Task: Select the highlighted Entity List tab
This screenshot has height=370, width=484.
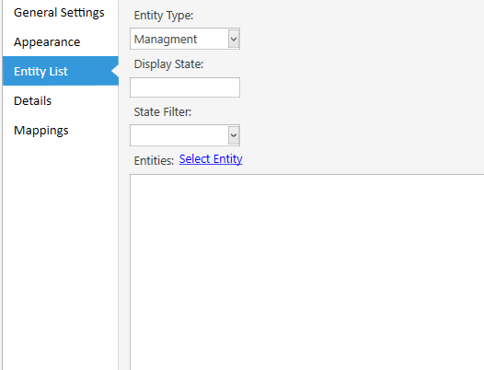Action: (x=61, y=71)
